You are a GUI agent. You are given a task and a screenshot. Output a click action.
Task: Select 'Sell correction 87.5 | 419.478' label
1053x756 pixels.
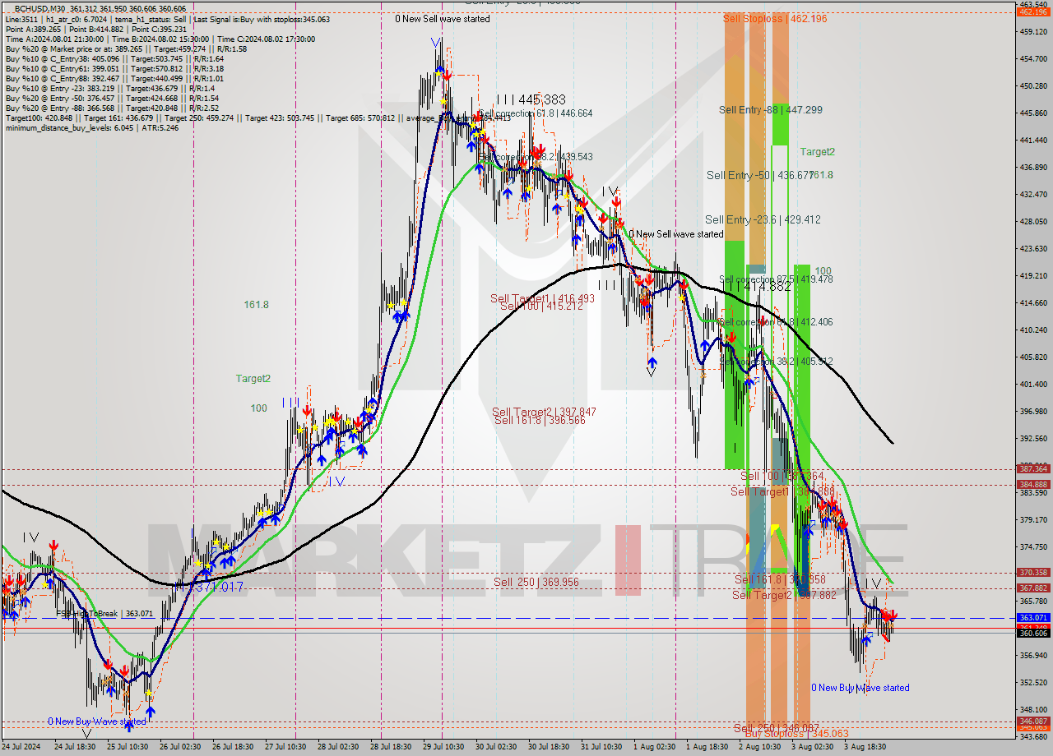coord(776,279)
